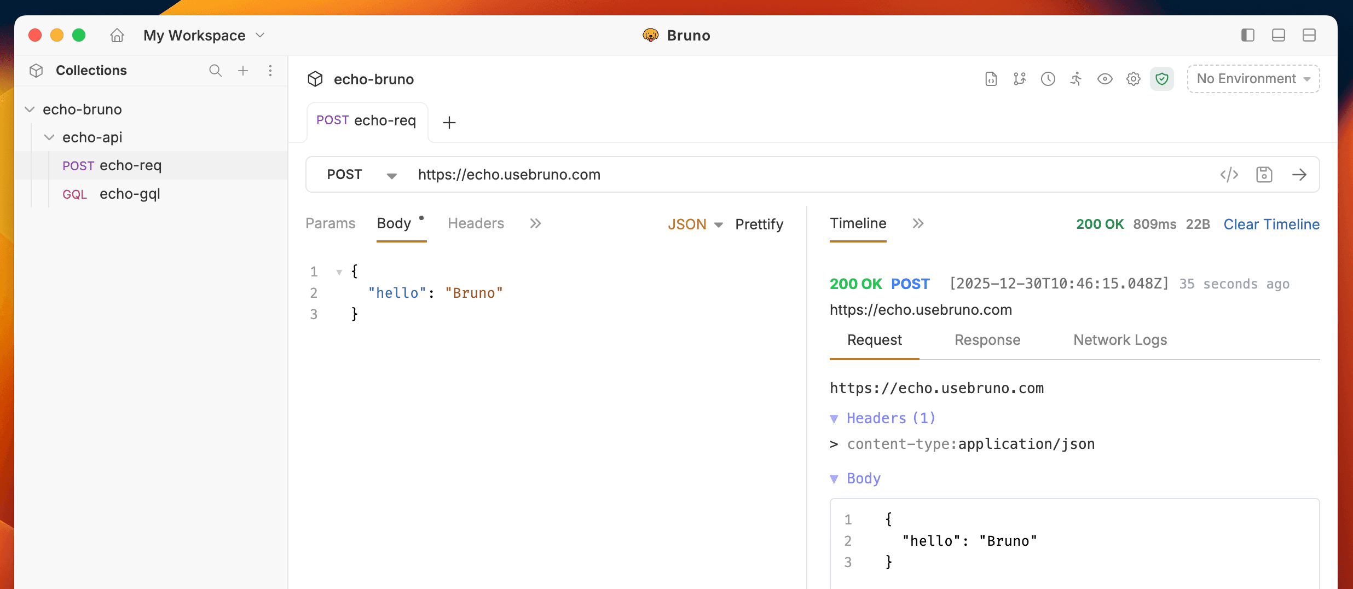Send the request using the arrow icon
This screenshot has height=589, width=1353.
tap(1299, 175)
